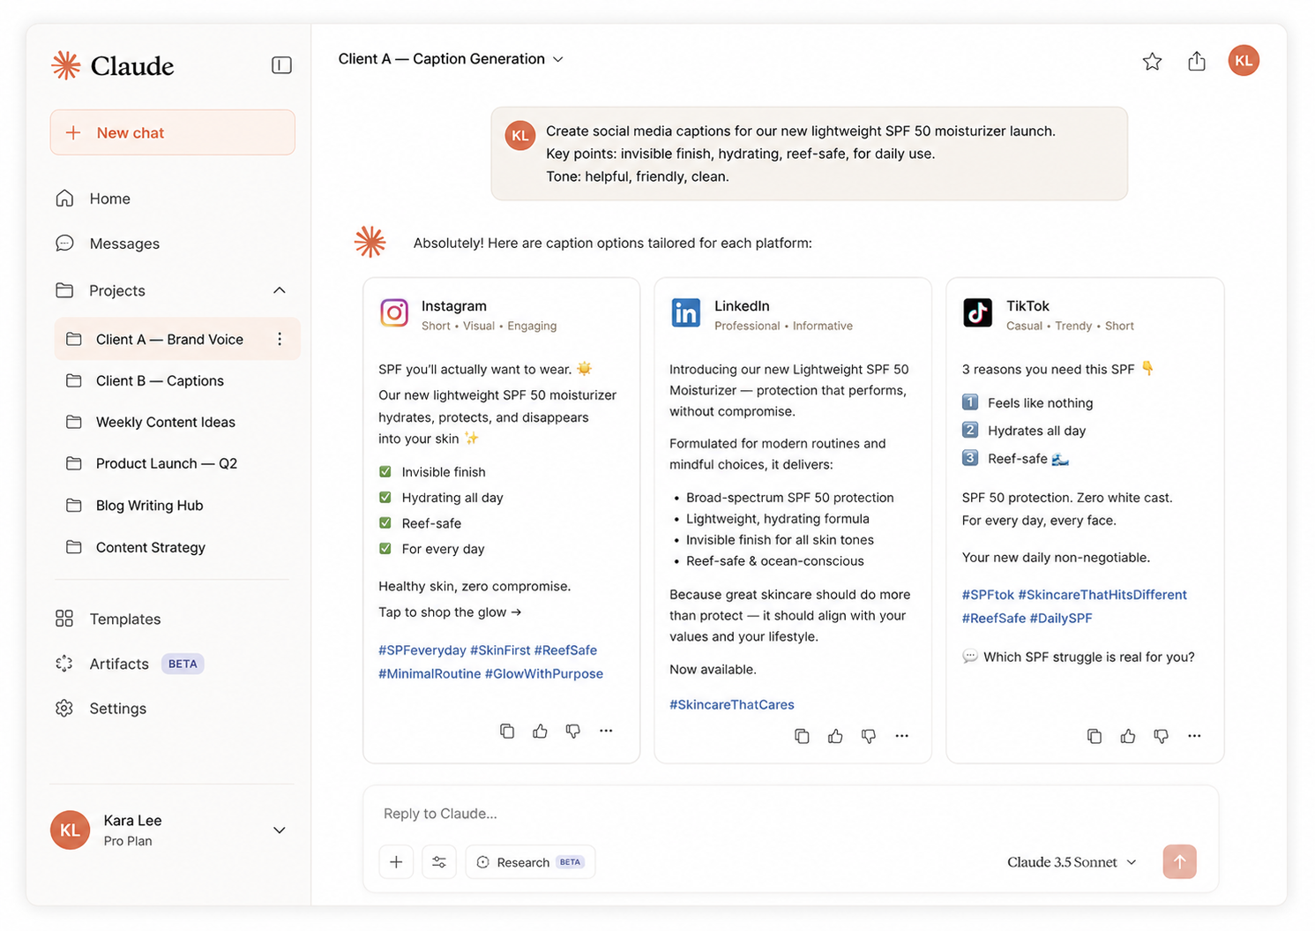Click the 'Pro Plan' label under Kara Lee

click(128, 841)
